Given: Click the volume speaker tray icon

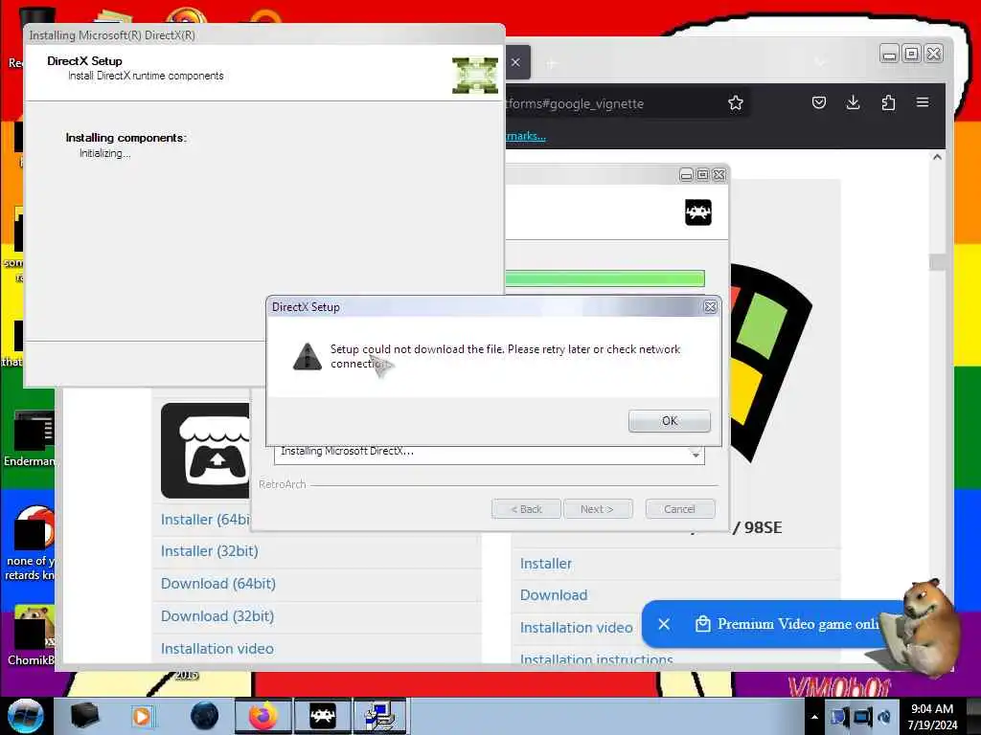Looking at the screenshot, I should coord(884,716).
